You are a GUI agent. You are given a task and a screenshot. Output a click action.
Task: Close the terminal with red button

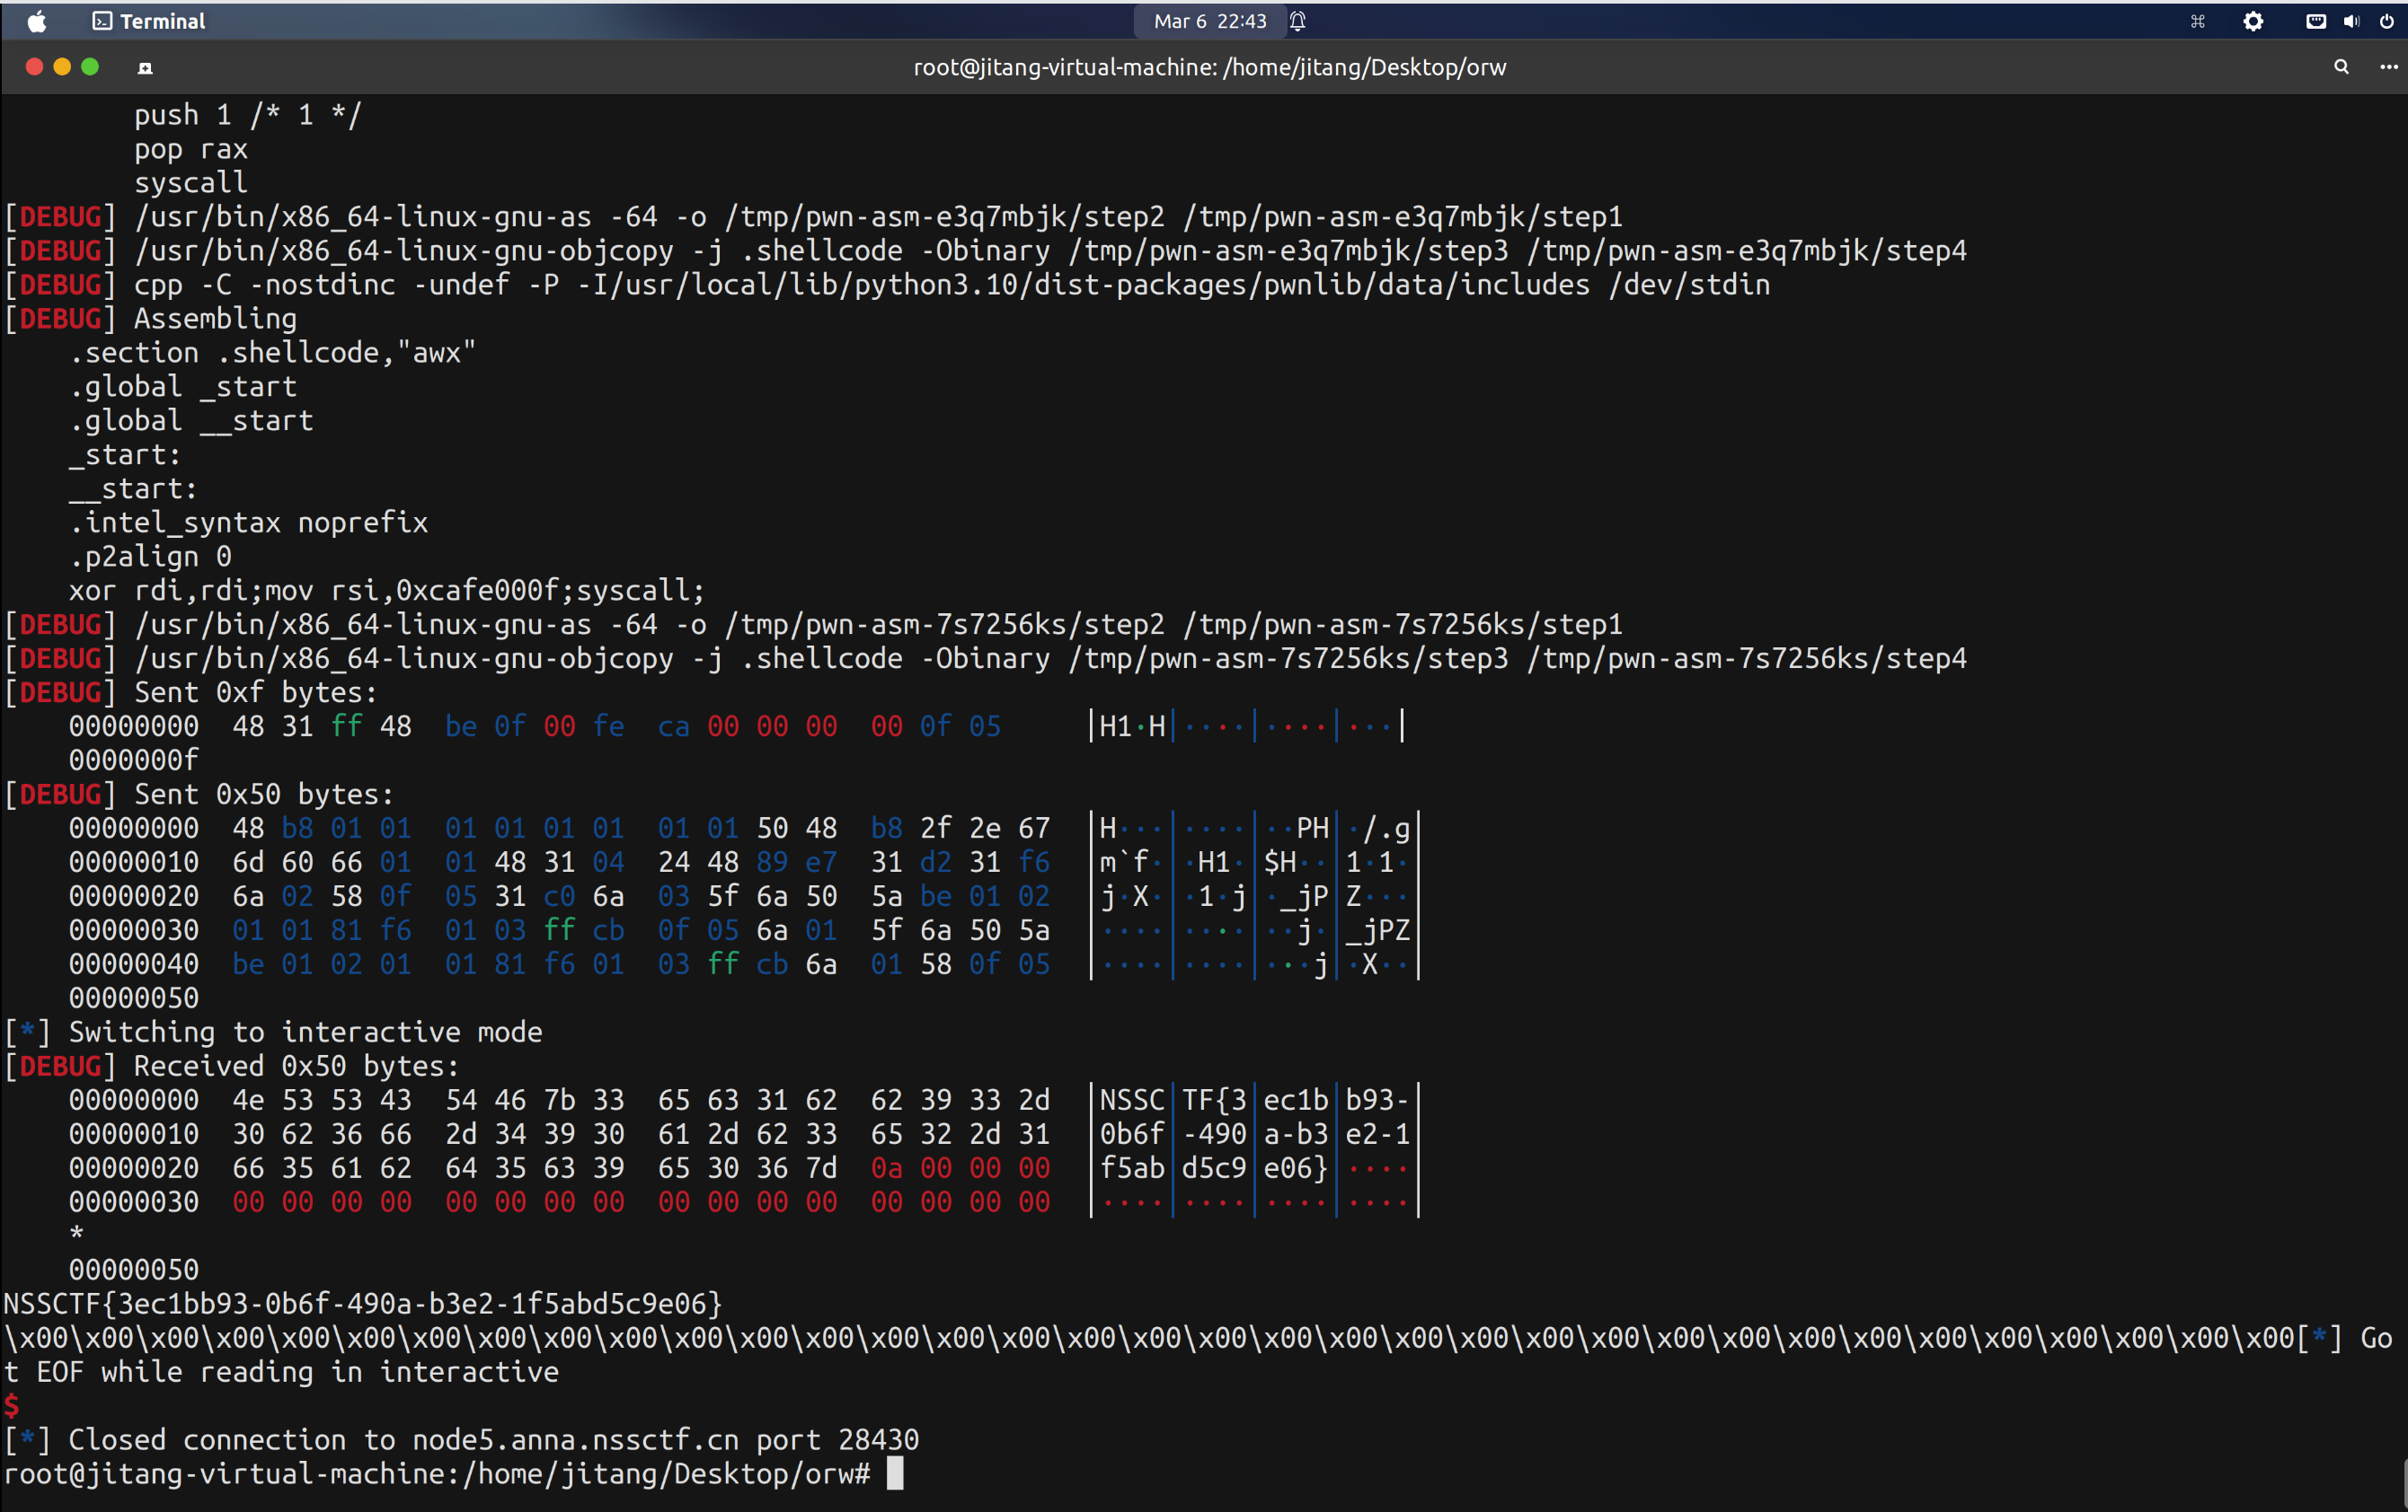34,67
